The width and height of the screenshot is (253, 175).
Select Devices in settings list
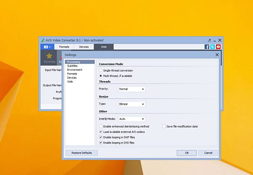pyautogui.click(x=80, y=77)
